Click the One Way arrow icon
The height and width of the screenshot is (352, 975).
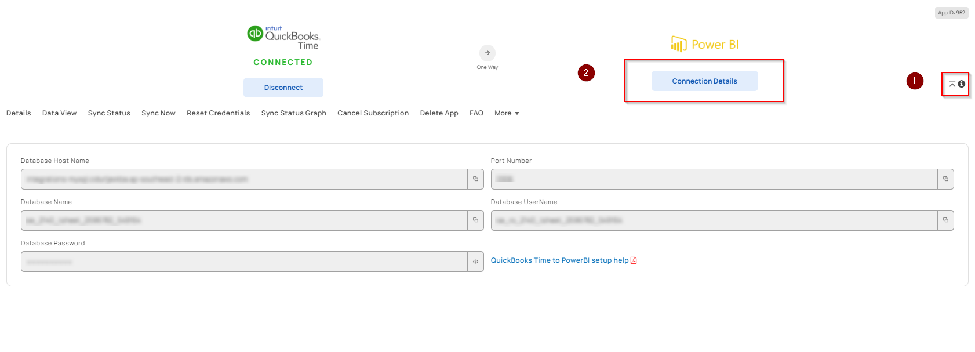click(x=487, y=53)
